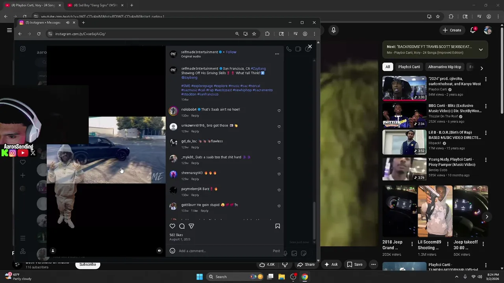Bookmark Instagram page with the star icon
Viewport: 504px width, 283px height.
click(254, 34)
